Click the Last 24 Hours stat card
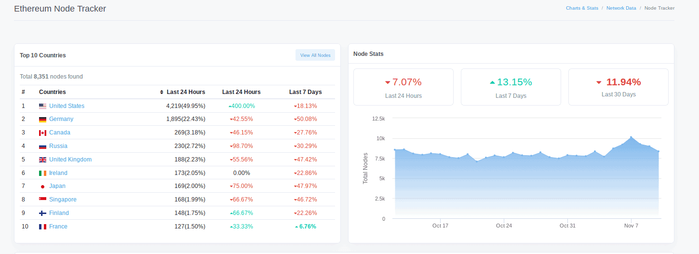699x254 pixels. pos(403,87)
